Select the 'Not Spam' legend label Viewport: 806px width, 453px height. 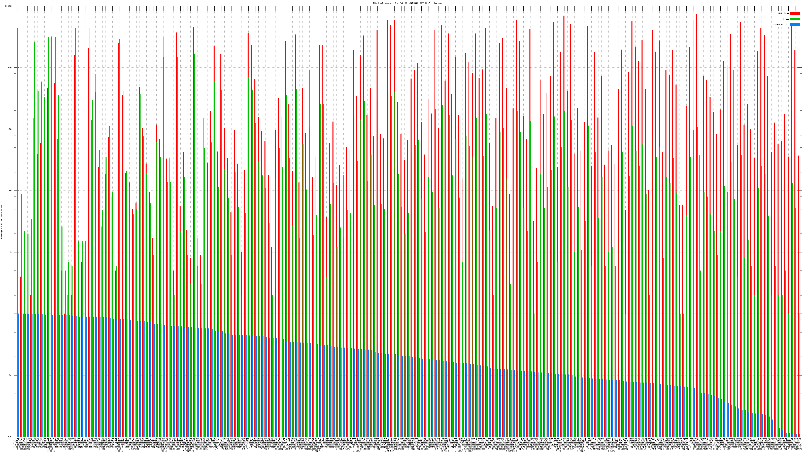pyautogui.click(x=784, y=13)
